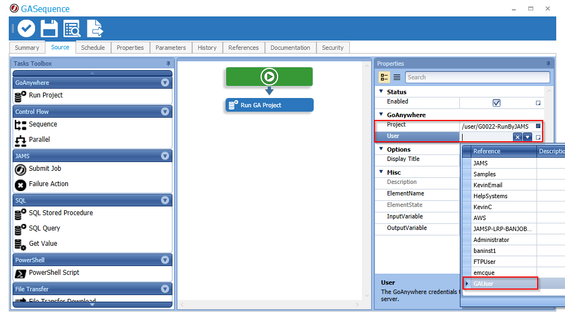The image size is (565, 323).
Task: Click the Project property marker square
Action: pyautogui.click(x=538, y=126)
